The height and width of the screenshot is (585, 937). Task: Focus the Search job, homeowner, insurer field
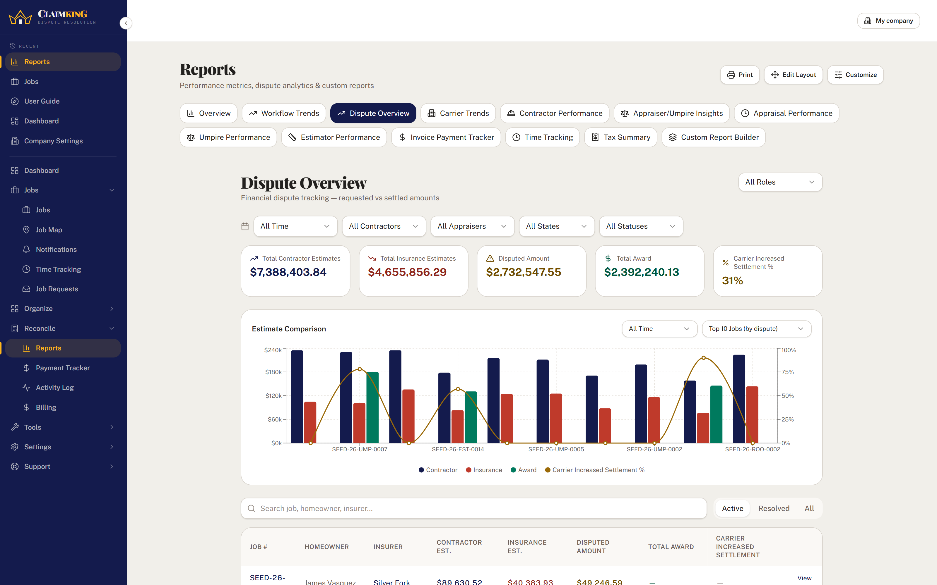pyautogui.click(x=474, y=508)
